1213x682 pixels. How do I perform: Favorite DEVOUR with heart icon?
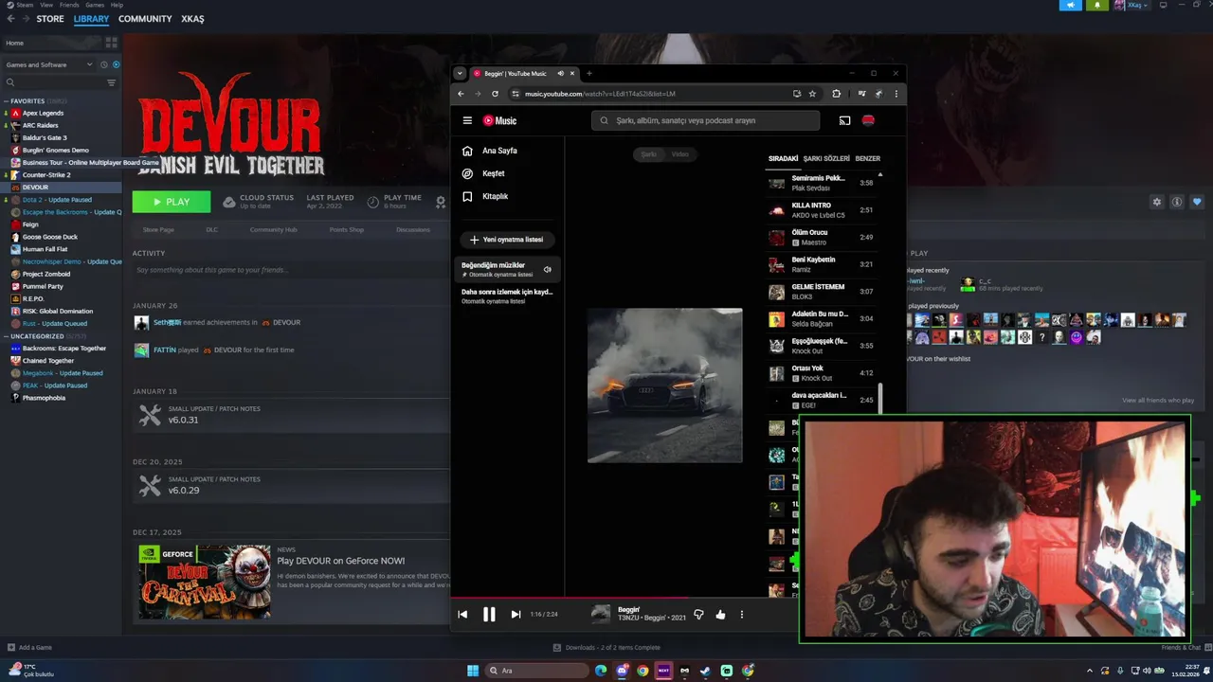point(1197,202)
